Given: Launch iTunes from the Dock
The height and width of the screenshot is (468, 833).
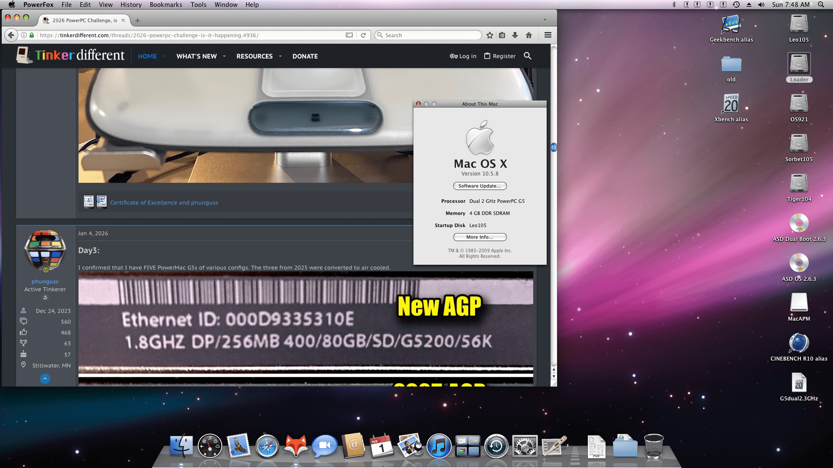Looking at the screenshot, I should [x=439, y=446].
